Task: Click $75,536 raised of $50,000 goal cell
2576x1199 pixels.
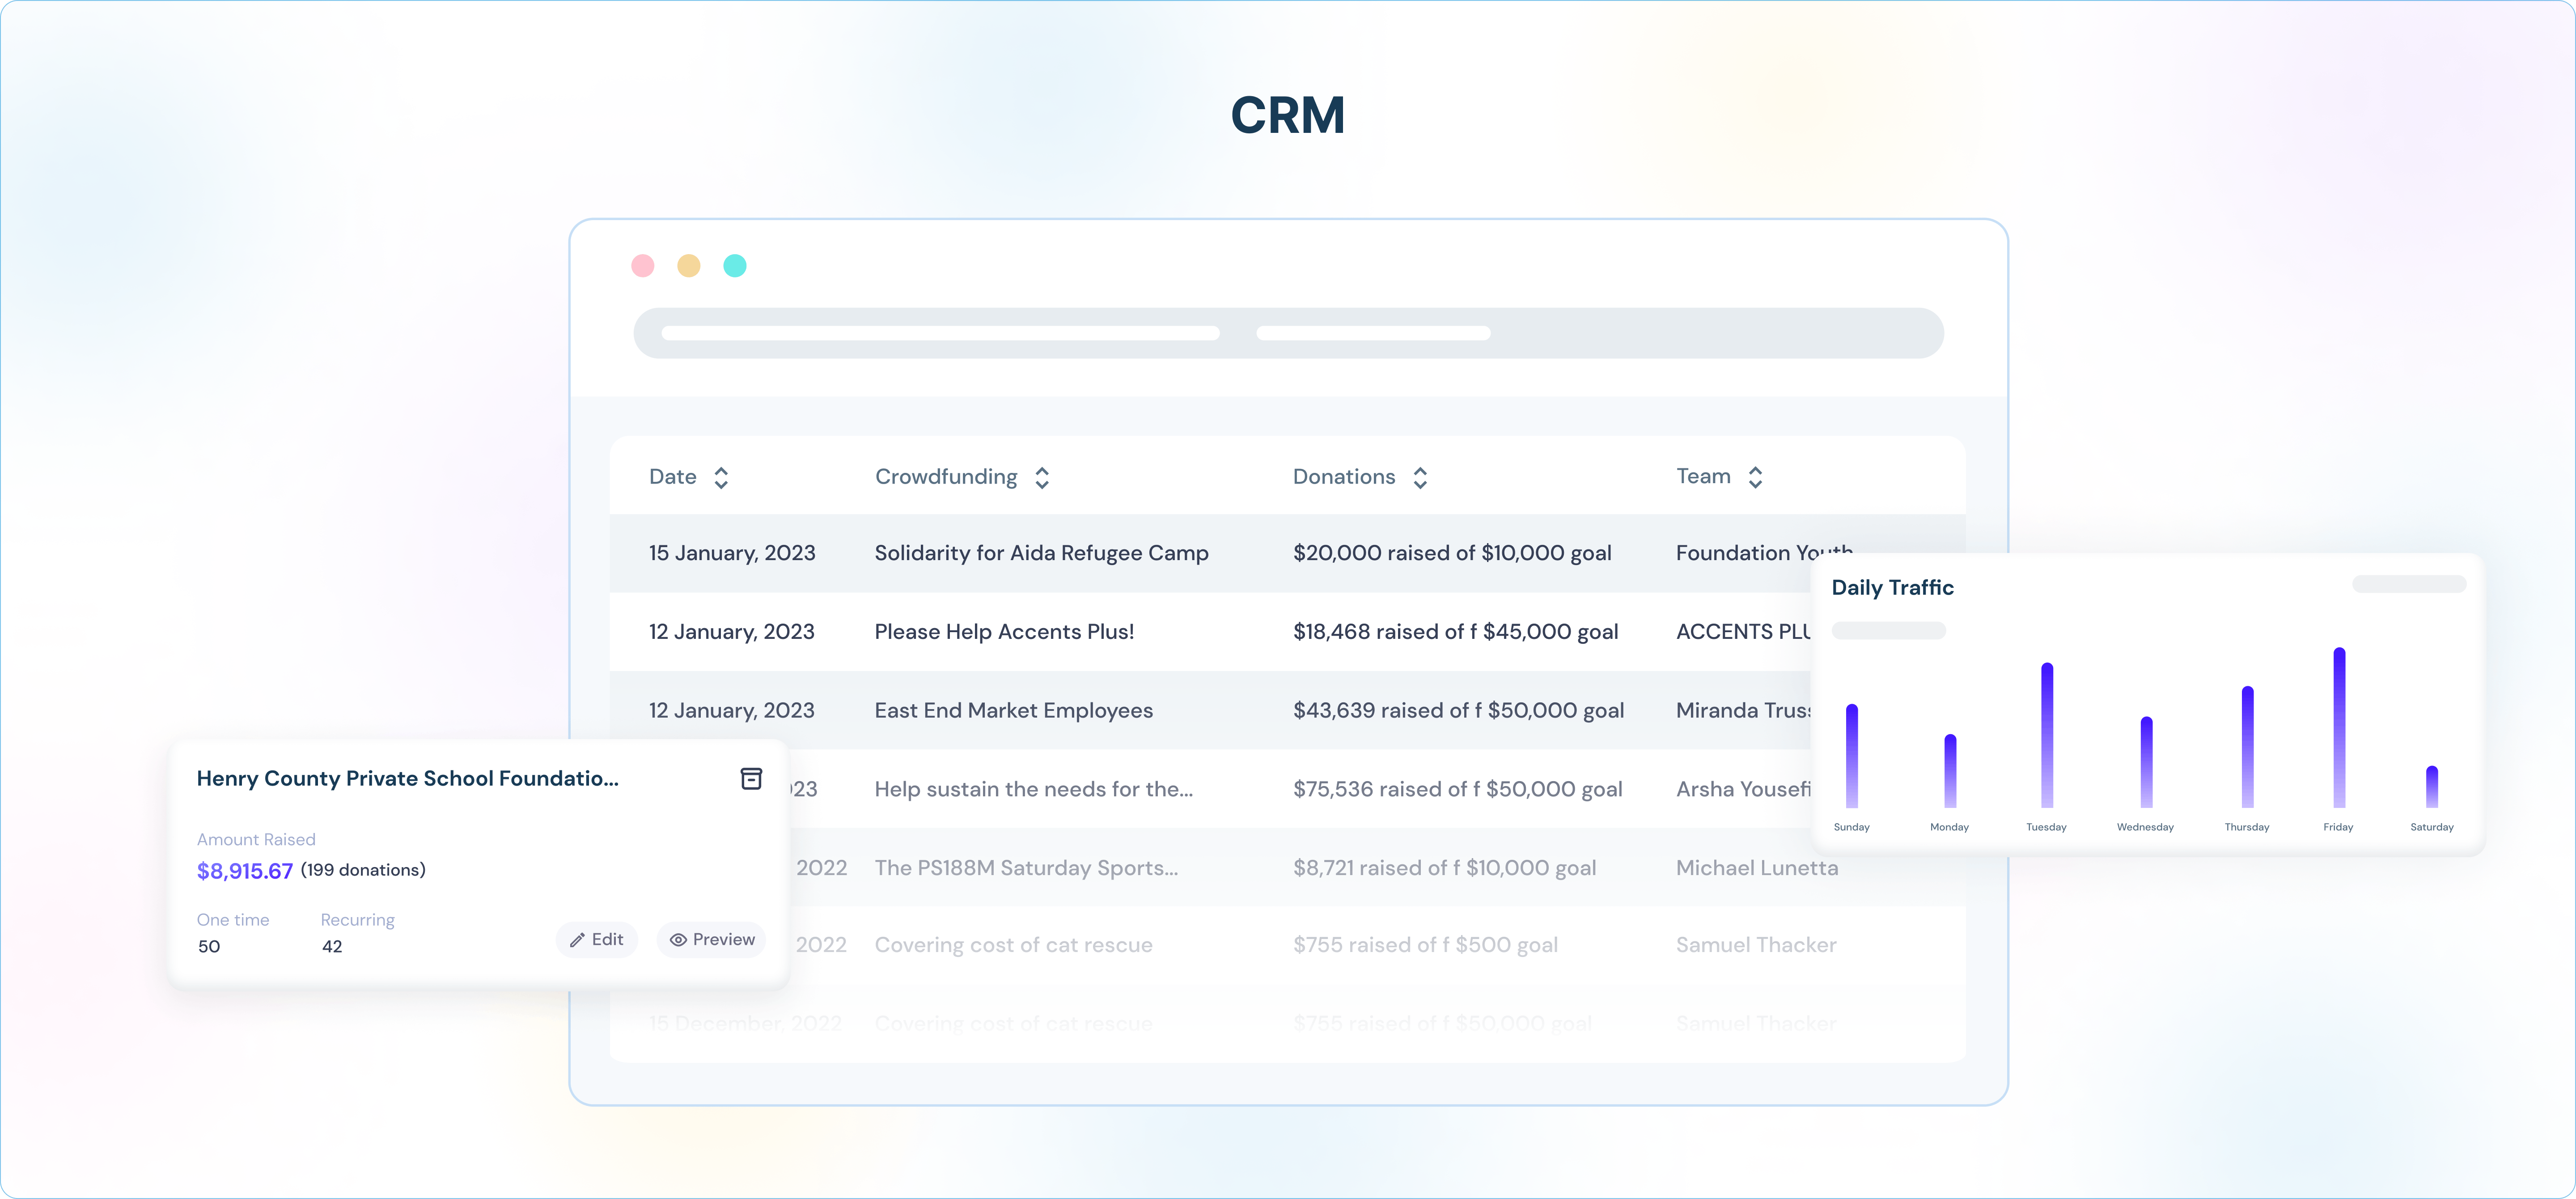Action: 1457,790
